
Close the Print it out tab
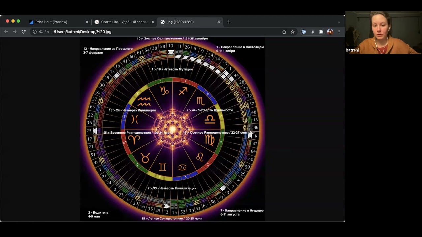click(87, 22)
